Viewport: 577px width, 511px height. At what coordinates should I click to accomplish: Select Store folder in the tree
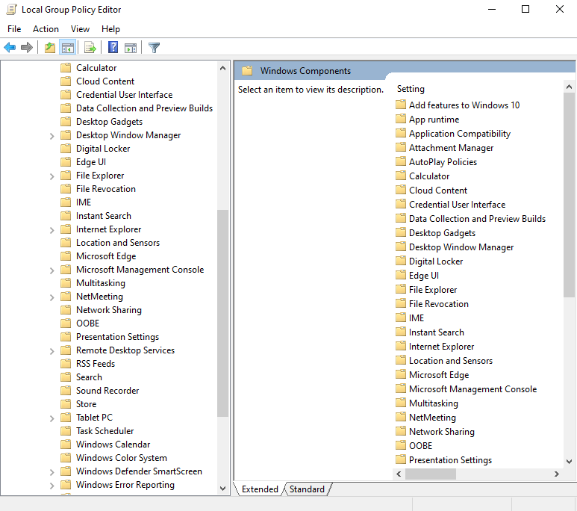86,403
